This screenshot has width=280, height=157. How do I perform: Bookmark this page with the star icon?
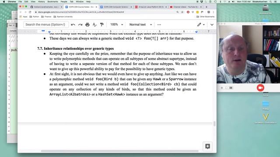182,12
